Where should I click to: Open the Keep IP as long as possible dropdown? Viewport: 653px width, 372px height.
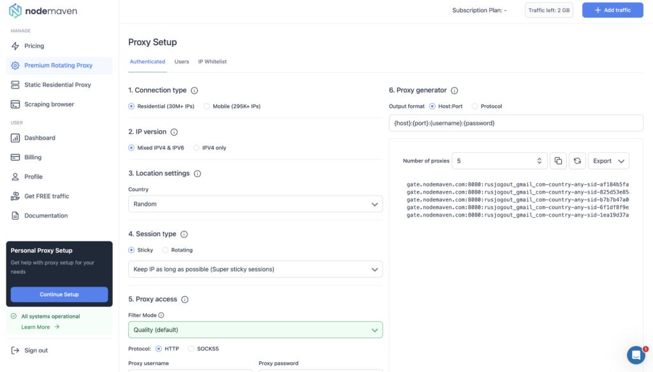point(255,269)
